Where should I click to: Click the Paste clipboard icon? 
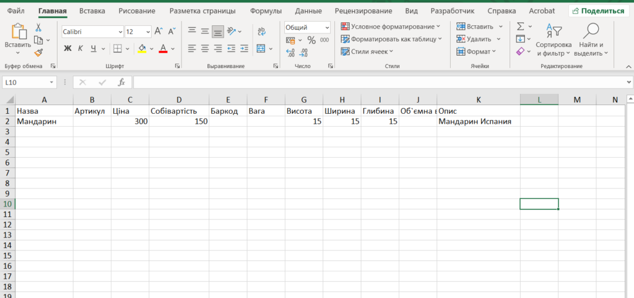pyautogui.click(x=18, y=32)
